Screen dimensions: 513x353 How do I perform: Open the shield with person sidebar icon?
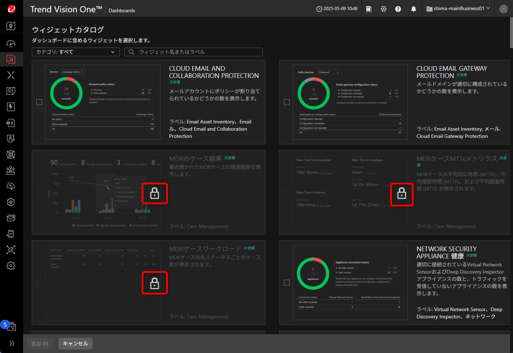(x=11, y=139)
